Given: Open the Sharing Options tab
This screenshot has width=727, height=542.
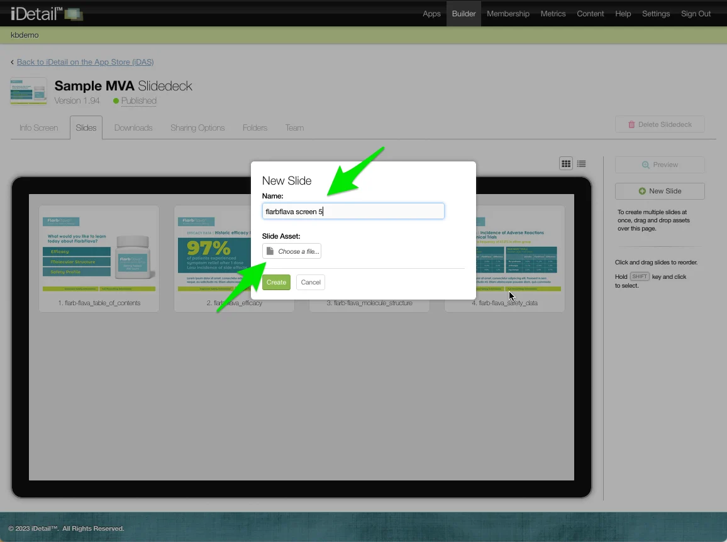Looking at the screenshot, I should point(197,127).
